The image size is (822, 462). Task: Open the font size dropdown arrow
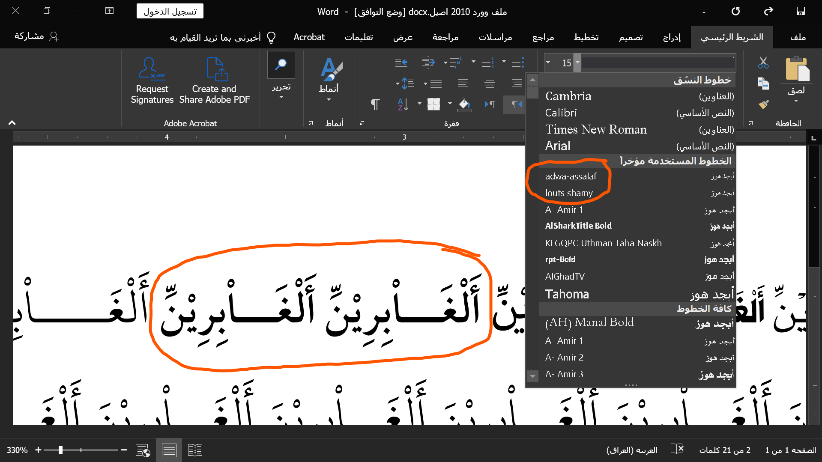[x=548, y=63]
